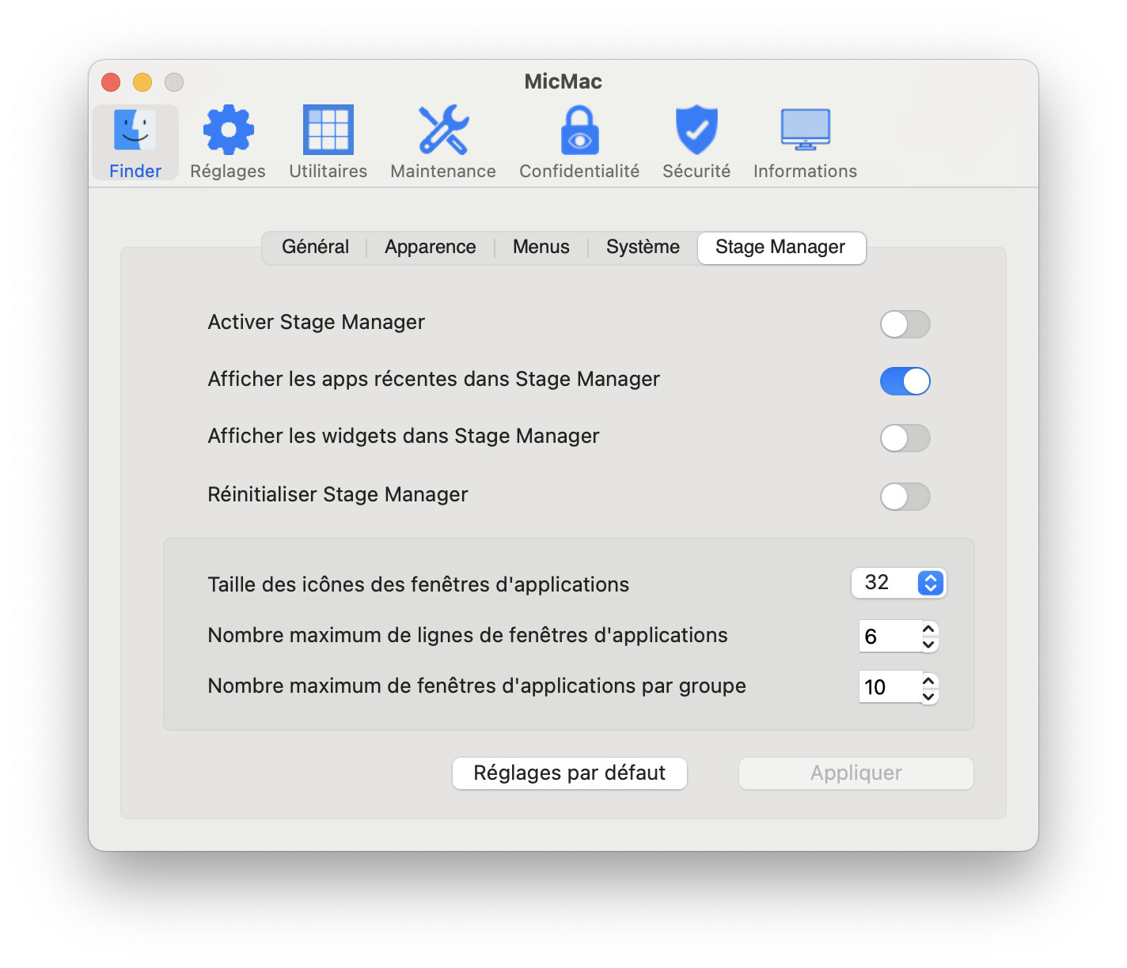
Task: Open the Confidentialité lock section
Action: (579, 143)
